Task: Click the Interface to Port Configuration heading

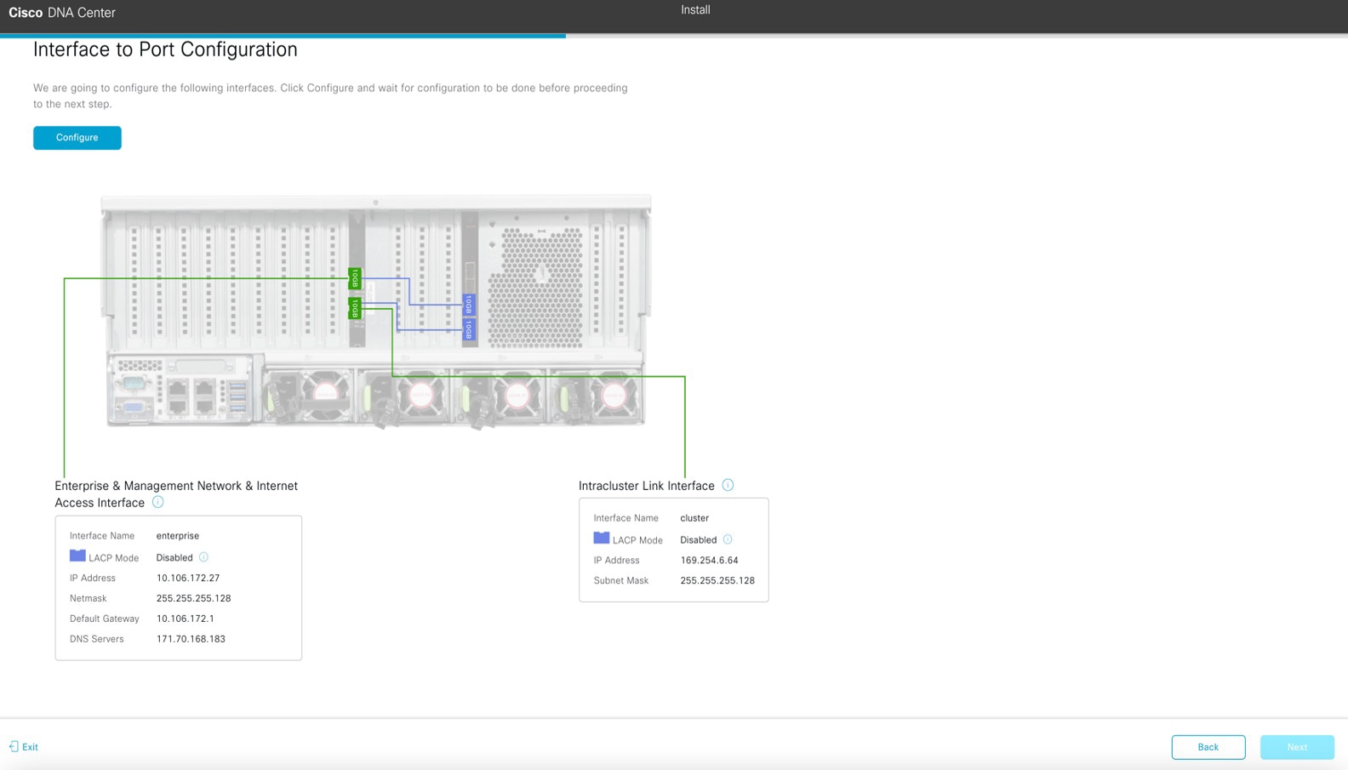Action: [165, 49]
